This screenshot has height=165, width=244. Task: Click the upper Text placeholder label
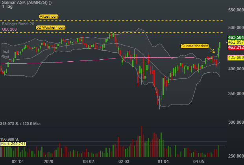pos(6,51)
